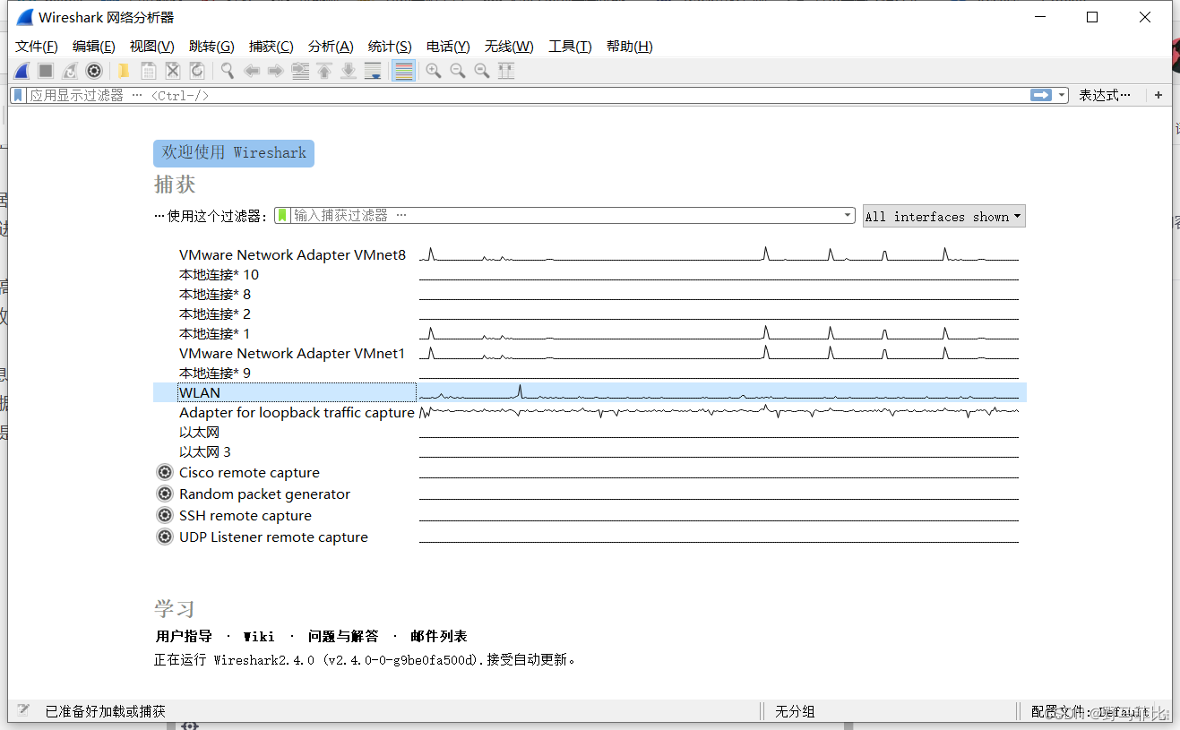Open the 用户指导 link
The width and height of the screenshot is (1180, 730).
[184, 636]
